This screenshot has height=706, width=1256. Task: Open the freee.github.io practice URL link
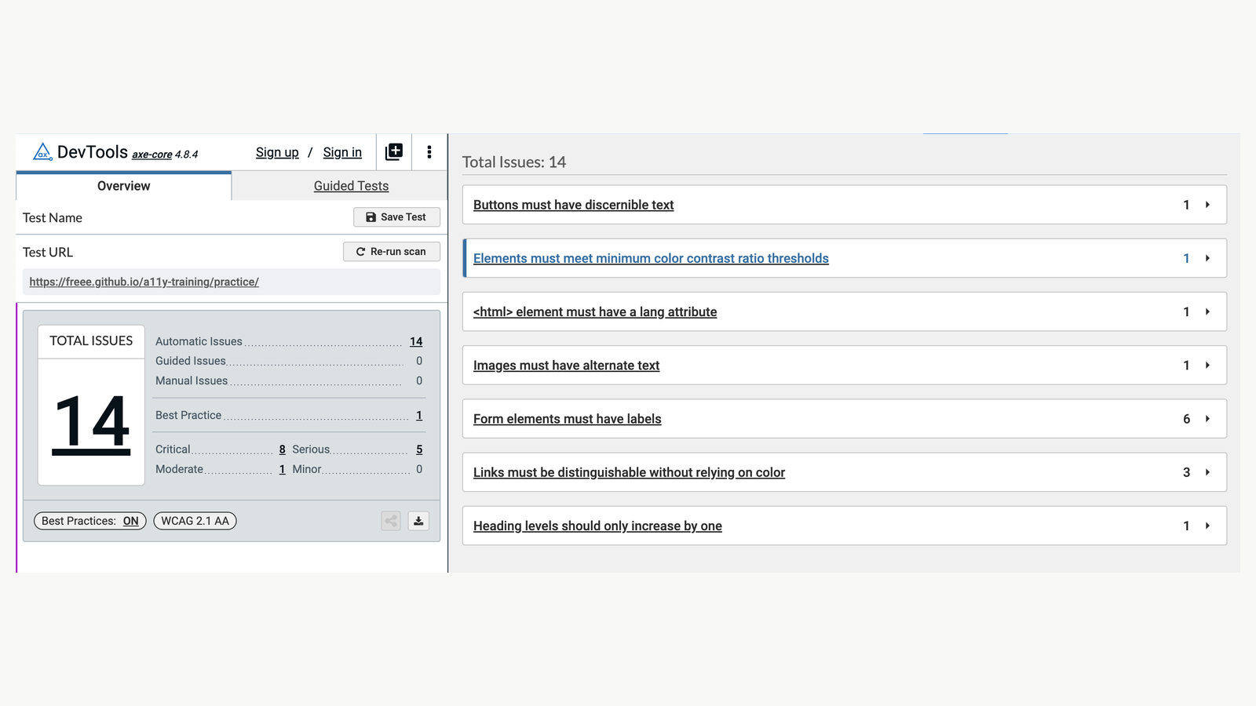pyautogui.click(x=144, y=282)
